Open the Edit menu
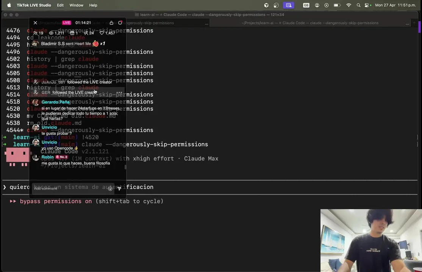Viewport: 422px width, 272px height. click(x=60, y=5)
